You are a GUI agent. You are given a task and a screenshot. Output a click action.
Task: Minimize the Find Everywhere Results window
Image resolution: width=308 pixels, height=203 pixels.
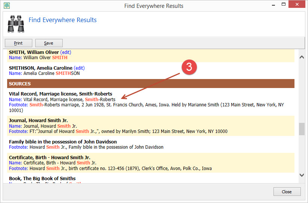[x=273, y=5]
